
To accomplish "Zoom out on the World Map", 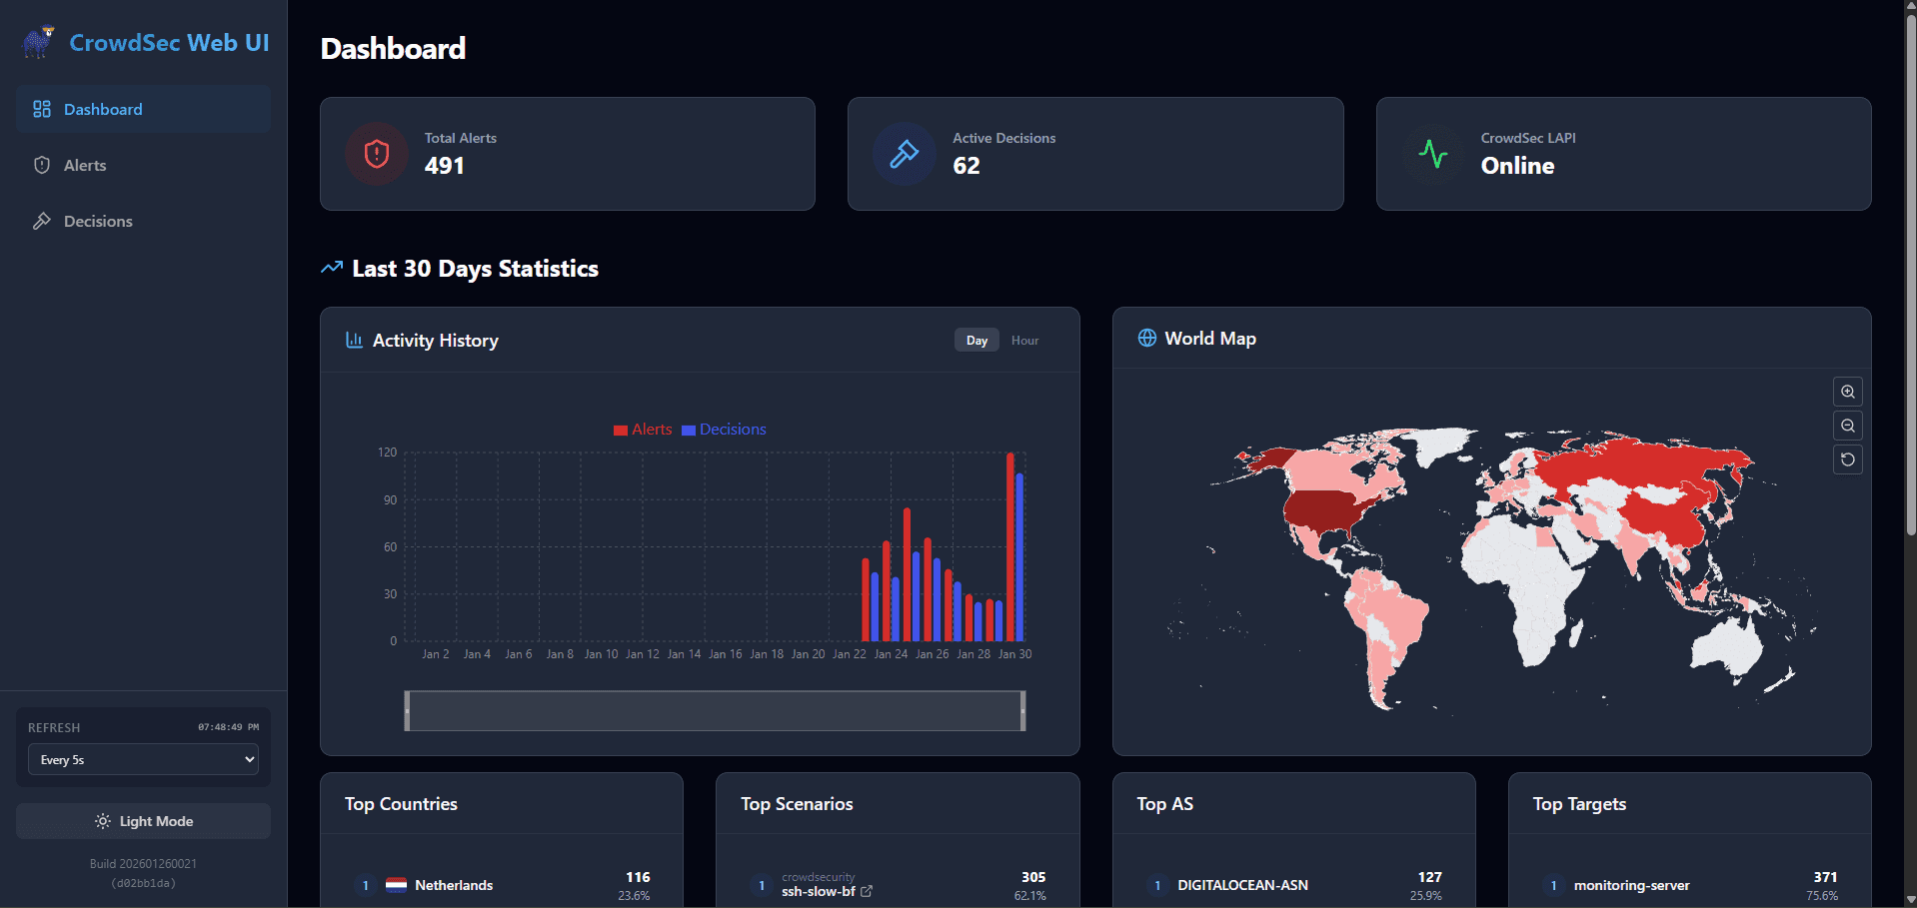I will [1847, 426].
